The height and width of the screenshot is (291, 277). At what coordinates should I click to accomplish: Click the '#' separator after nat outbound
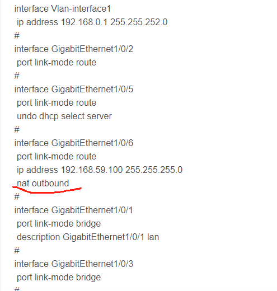coord(17,196)
